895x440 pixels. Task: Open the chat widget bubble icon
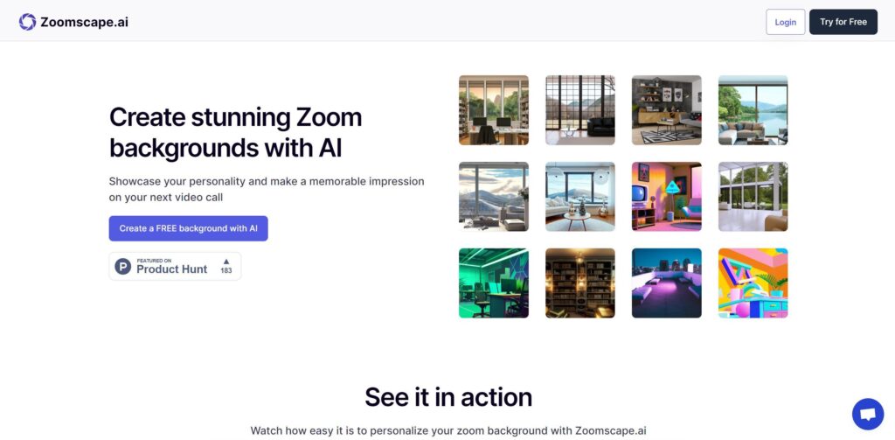pyautogui.click(x=868, y=414)
